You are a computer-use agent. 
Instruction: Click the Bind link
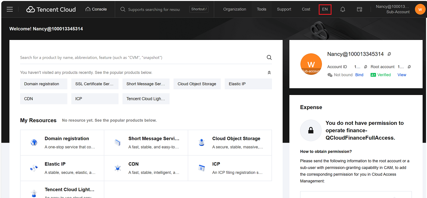point(359,75)
